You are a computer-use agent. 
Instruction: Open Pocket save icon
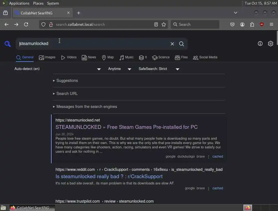coord(232,24)
